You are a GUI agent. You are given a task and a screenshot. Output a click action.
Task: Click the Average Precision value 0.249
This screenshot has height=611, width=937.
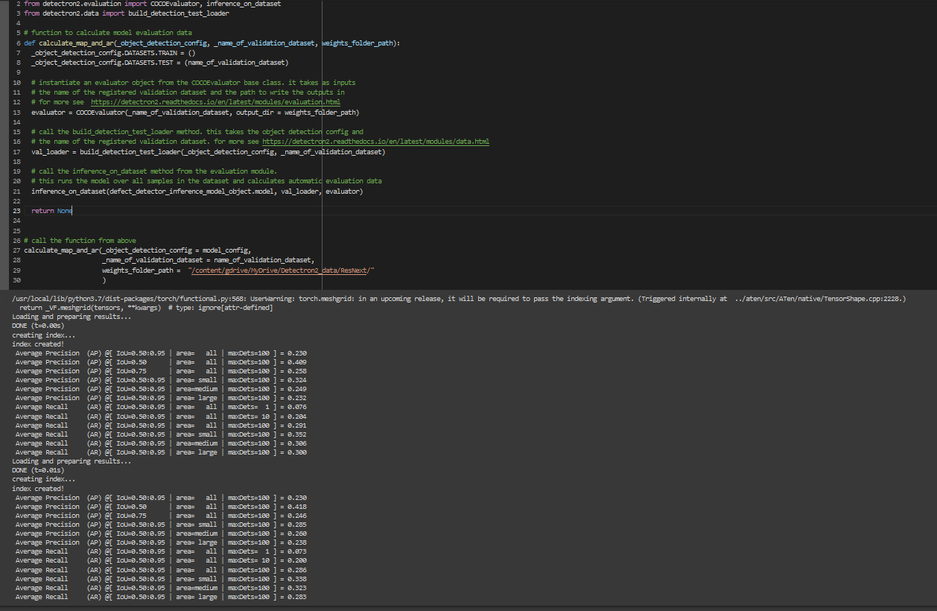click(296, 389)
